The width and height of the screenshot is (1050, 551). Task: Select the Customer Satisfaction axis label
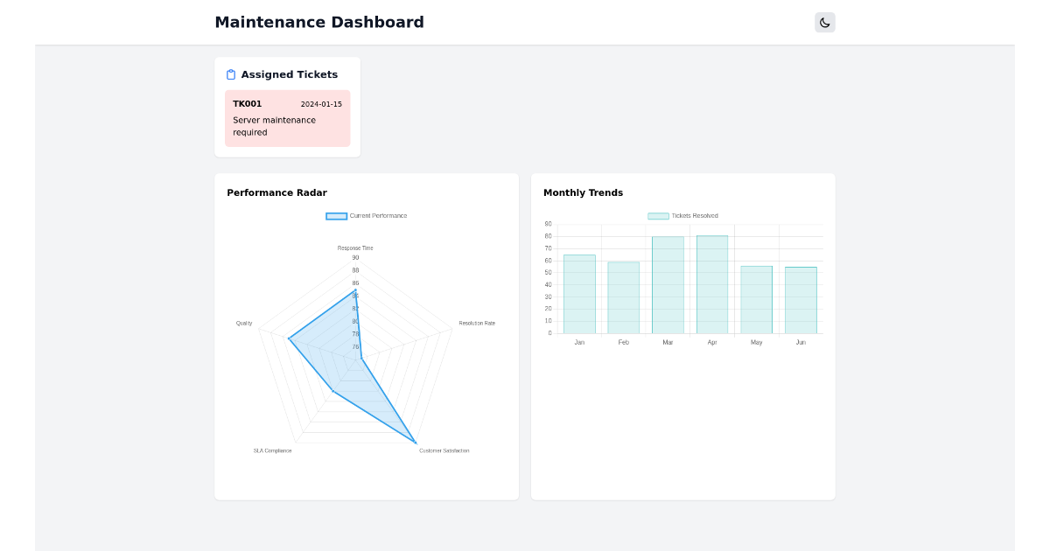[444, 450]
